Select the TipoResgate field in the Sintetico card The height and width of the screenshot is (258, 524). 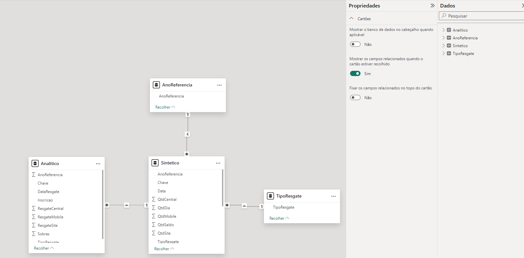click(x=168, y=242)
